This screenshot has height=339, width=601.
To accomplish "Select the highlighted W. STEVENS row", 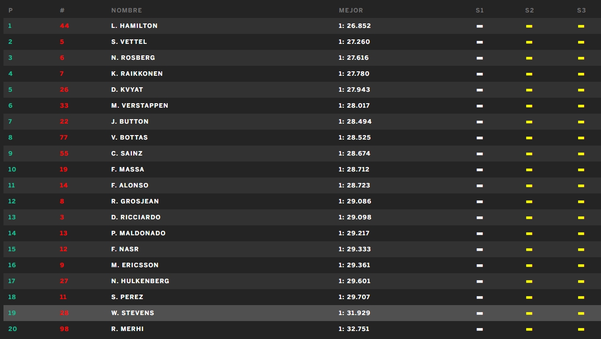I will coord(302,313).
